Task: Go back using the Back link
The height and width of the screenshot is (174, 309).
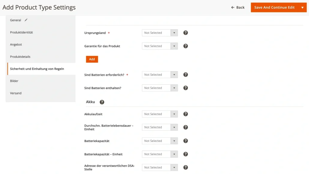Action: [238, 7]
